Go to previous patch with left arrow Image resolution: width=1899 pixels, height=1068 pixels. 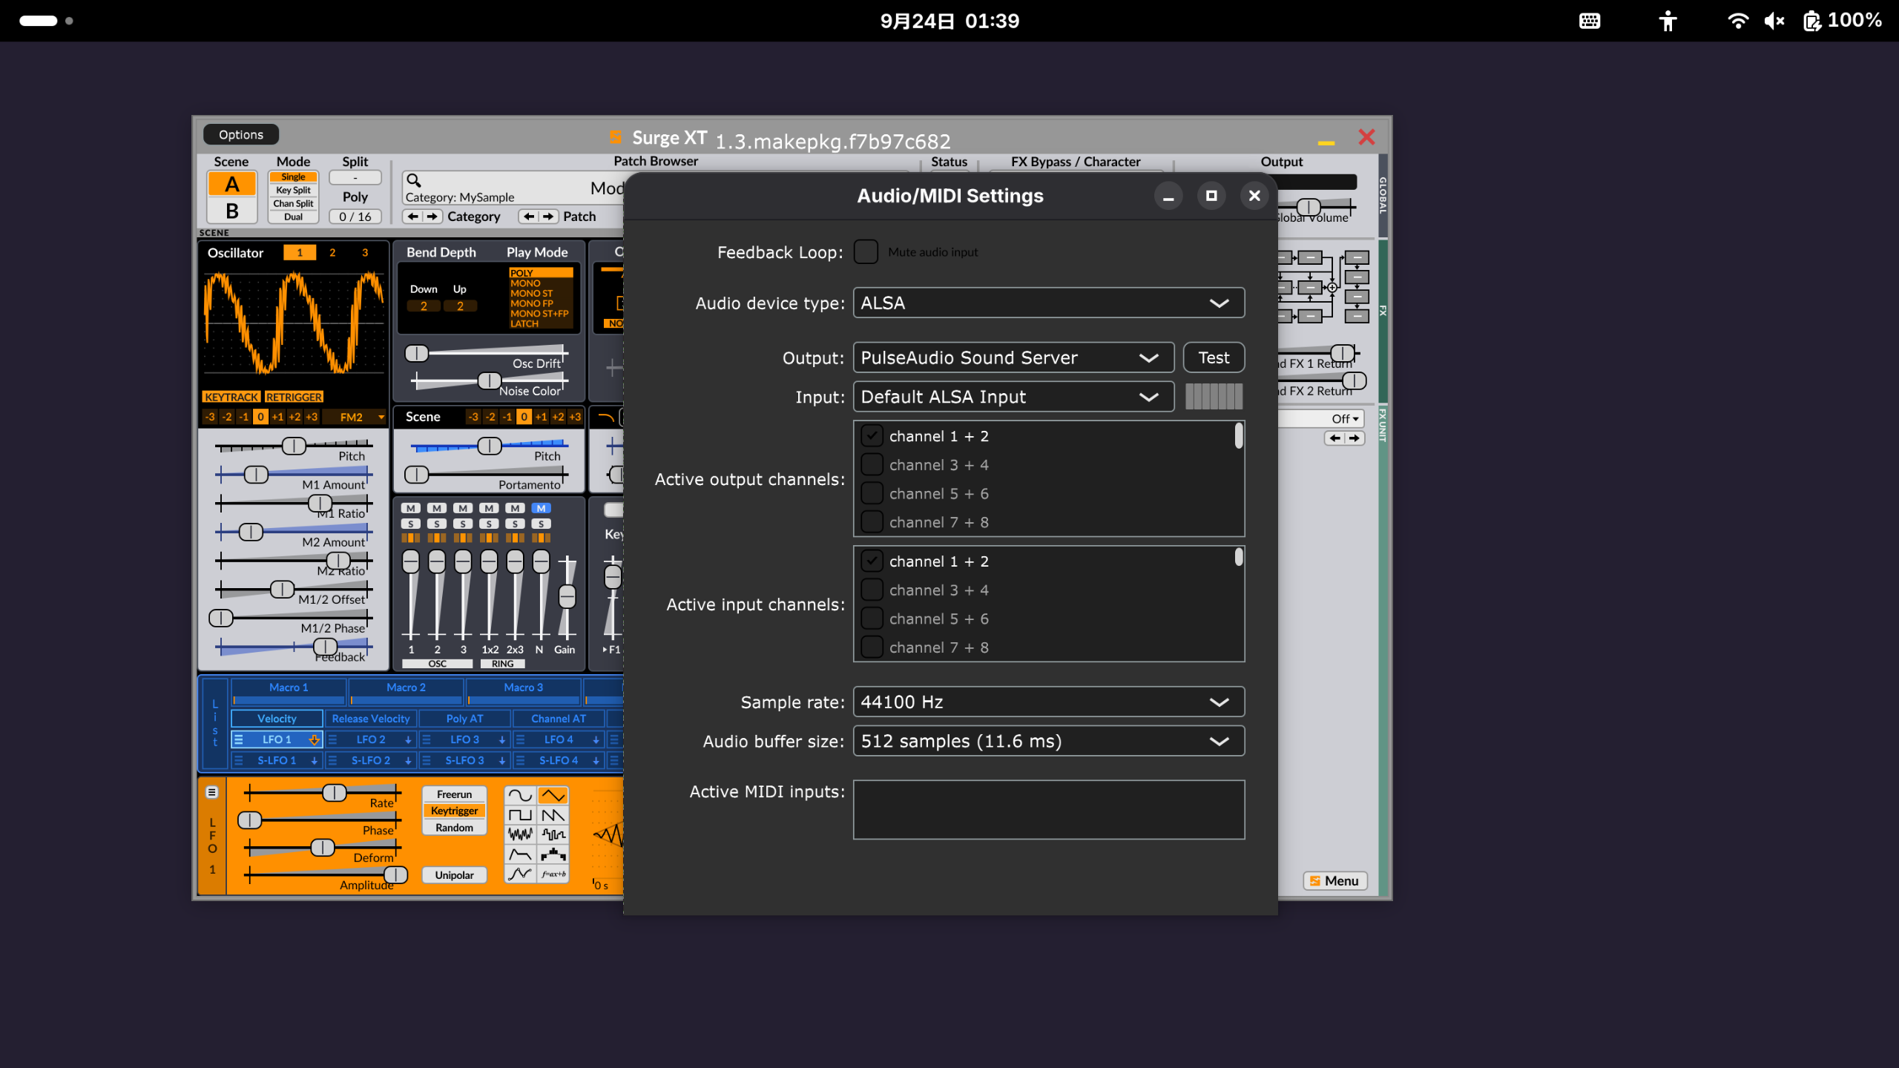pyautogui.click(x=529, y=216)
